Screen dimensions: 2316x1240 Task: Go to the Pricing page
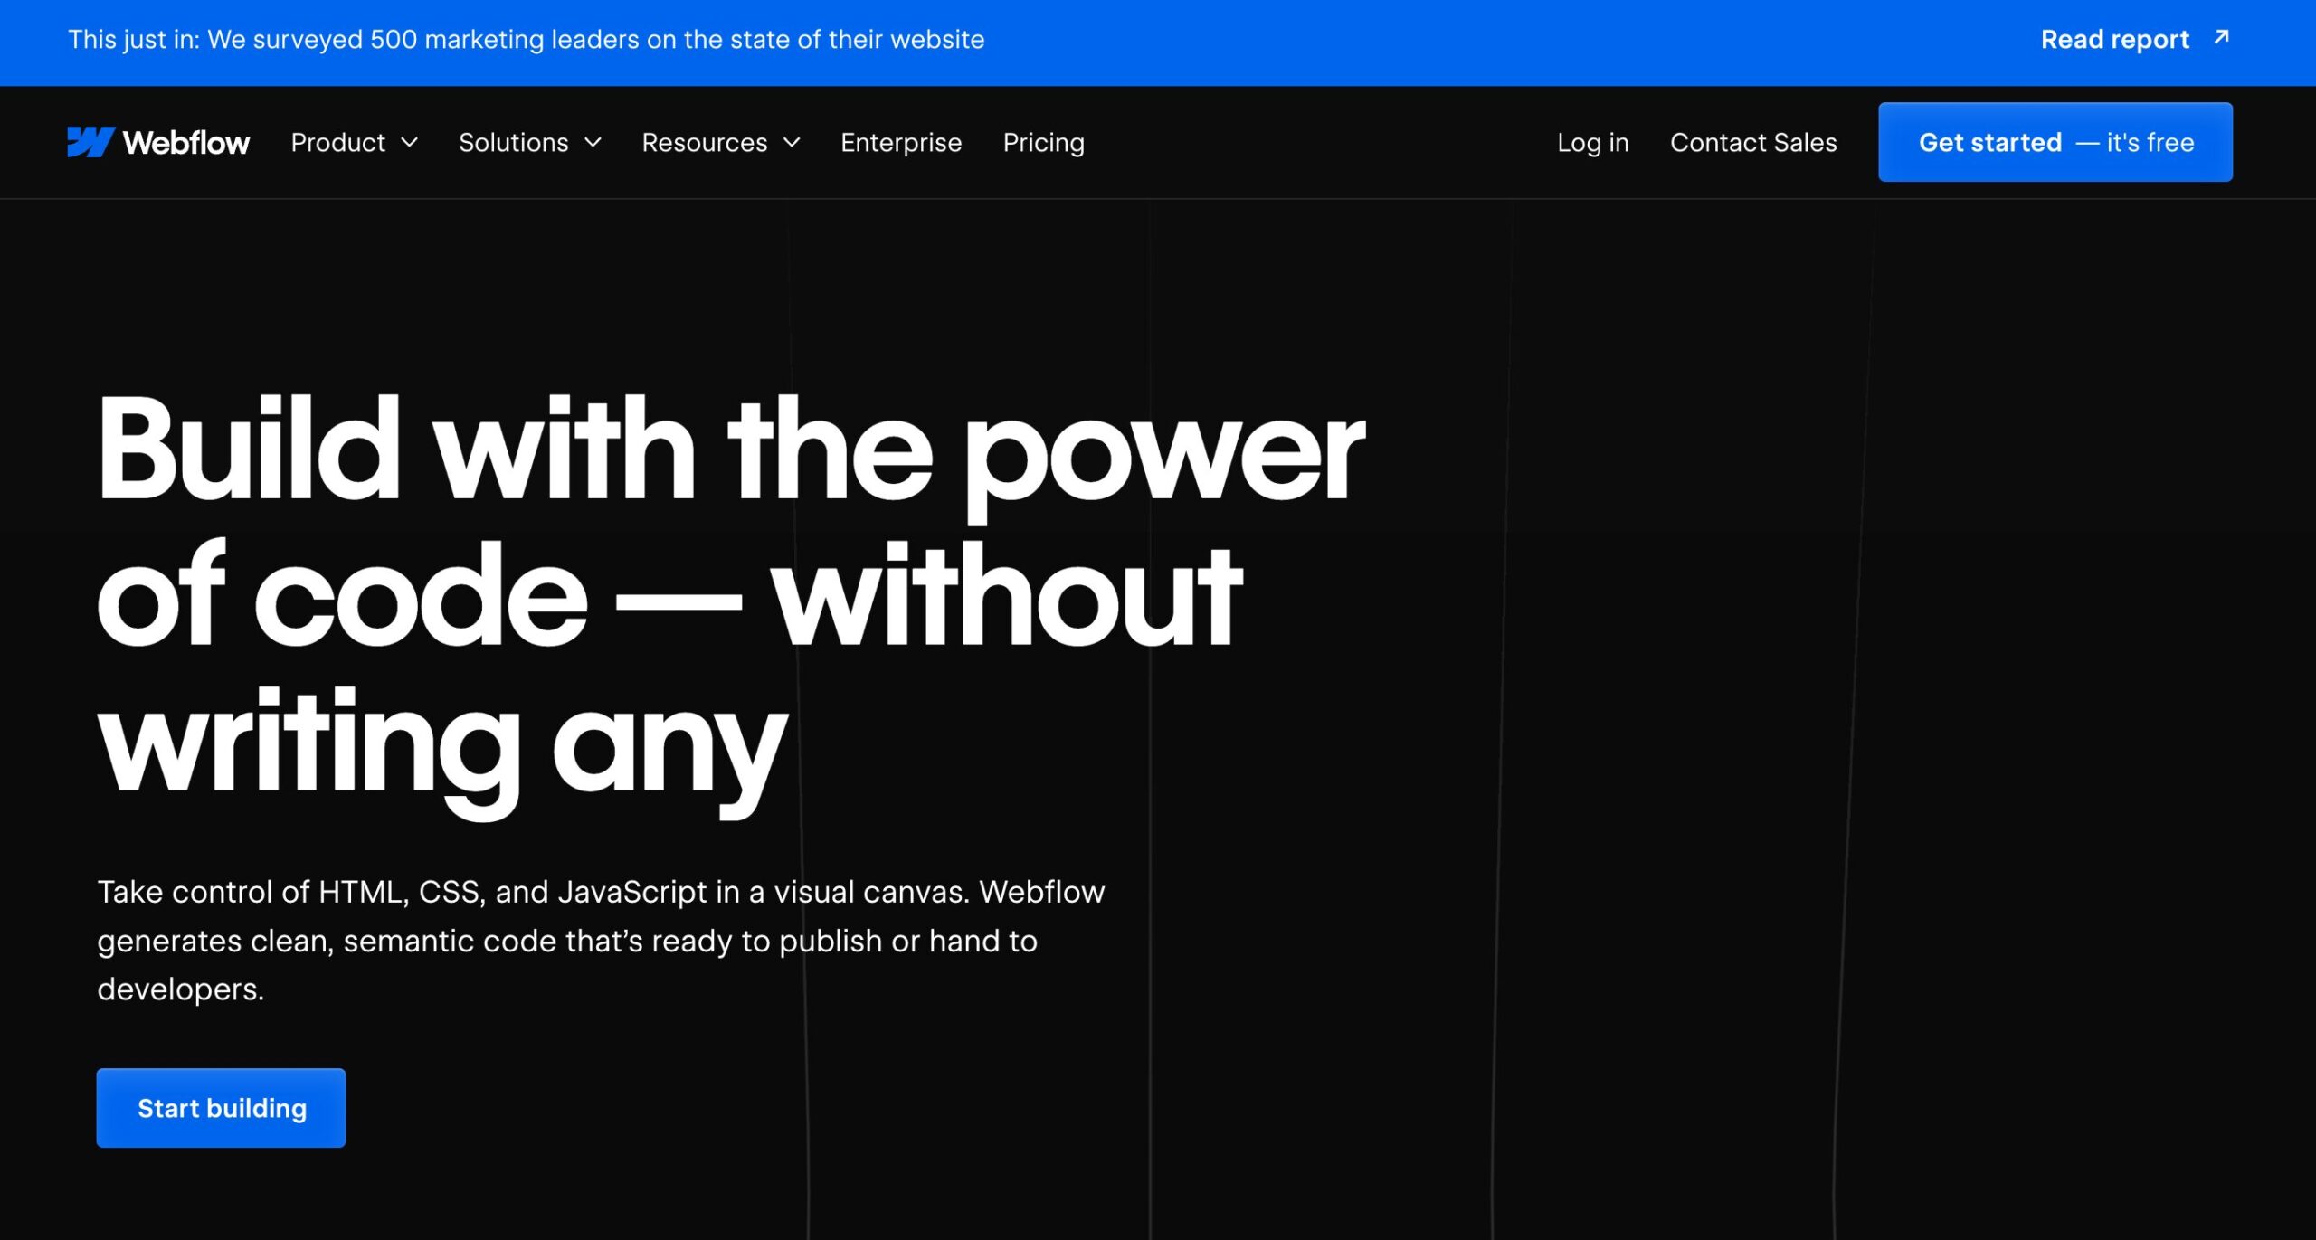(1043, 143)
